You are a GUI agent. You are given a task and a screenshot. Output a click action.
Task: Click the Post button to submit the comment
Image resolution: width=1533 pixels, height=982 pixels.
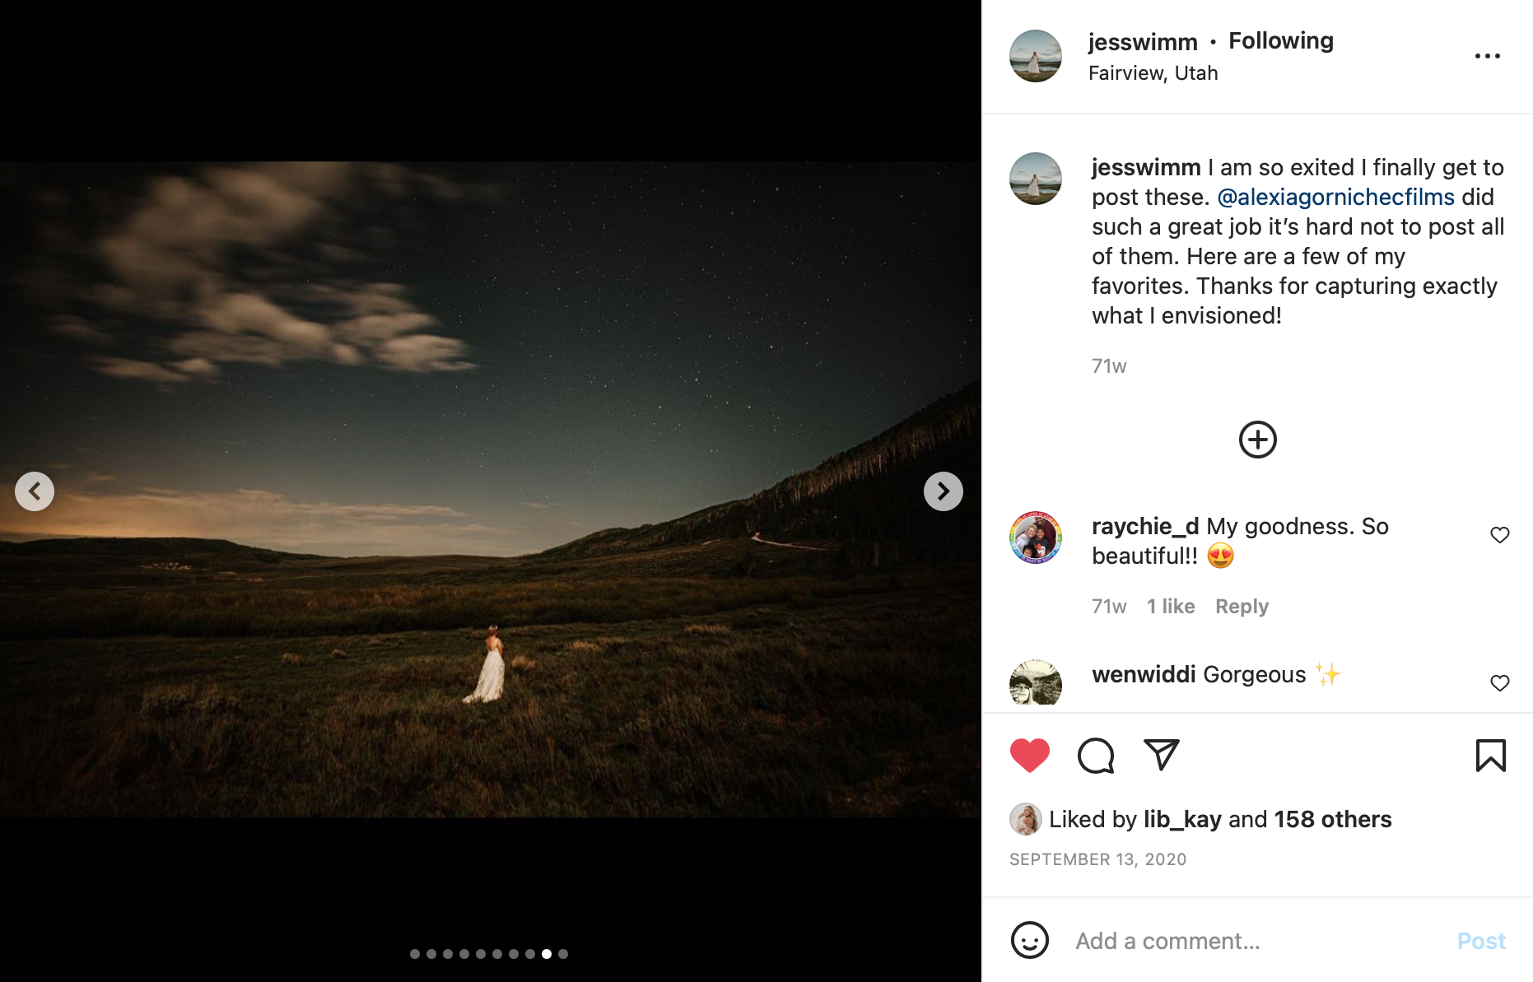1481,941
